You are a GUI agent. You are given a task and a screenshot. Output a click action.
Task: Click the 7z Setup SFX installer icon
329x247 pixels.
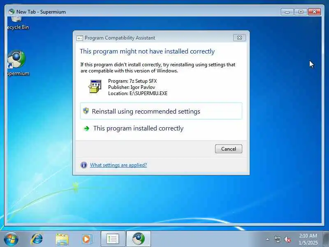[x=95, y=86]
